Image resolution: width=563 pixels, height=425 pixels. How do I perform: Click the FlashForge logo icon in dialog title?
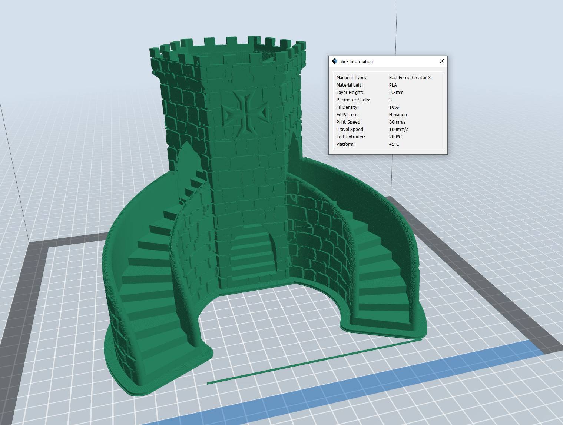[x=334, y=61]
